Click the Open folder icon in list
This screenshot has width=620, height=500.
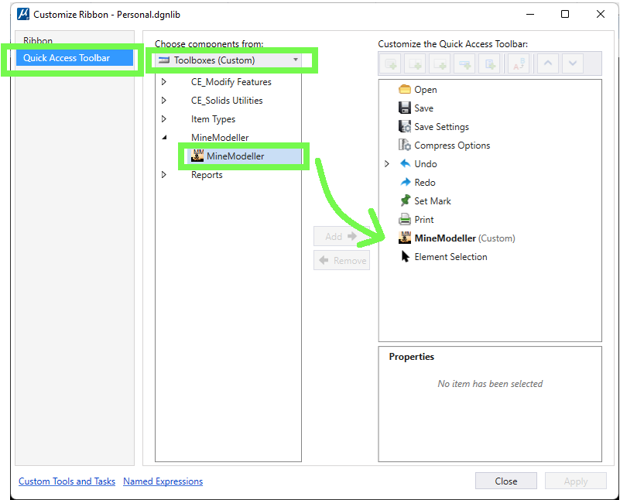(405, 89)
